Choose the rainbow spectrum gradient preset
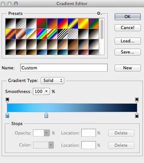The height and width of the screenshot is (163, 144). click(42, 34)
